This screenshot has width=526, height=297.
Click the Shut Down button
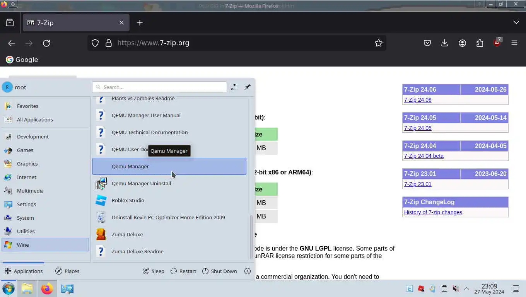pos(219,271)
